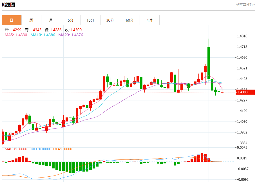The height and width of the screenshot is (182, 257).
Task: Select the 日 daily chart tab
Action: point(12,20)
